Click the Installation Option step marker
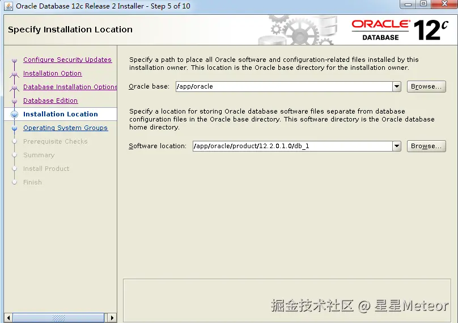The height and width of the screenshot is (323, 458). [14, 74]
